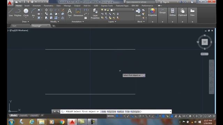Select the Dimension tool
This screenshot has height=125, width=223.
click(78, 12)
